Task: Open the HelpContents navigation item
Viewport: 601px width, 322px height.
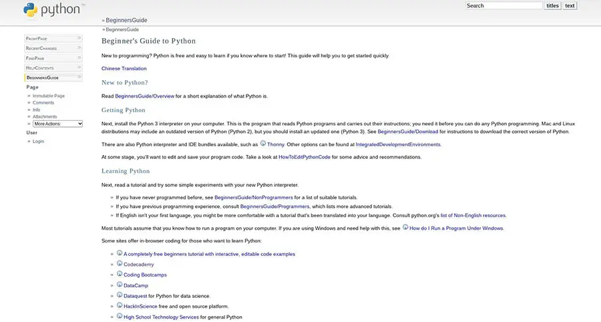Action: 40,68
